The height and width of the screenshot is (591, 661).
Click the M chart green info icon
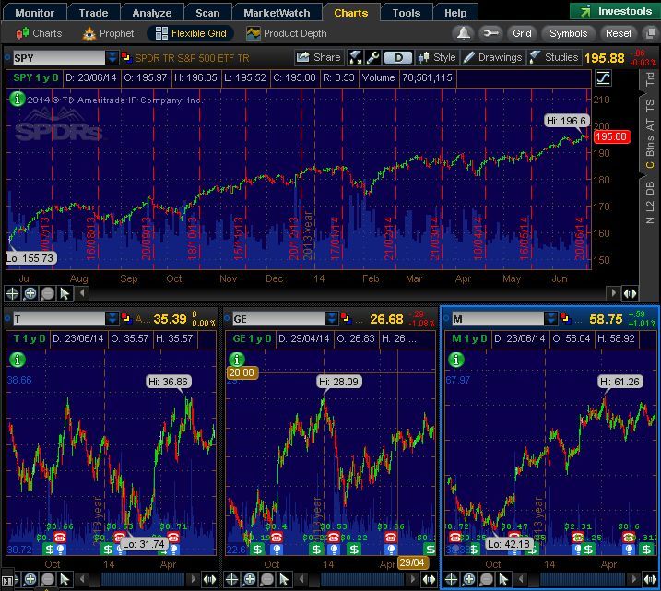tap(456, 360)
